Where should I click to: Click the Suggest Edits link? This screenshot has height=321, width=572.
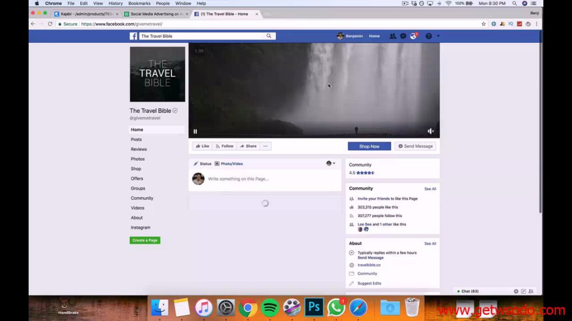tap(369, 283)
